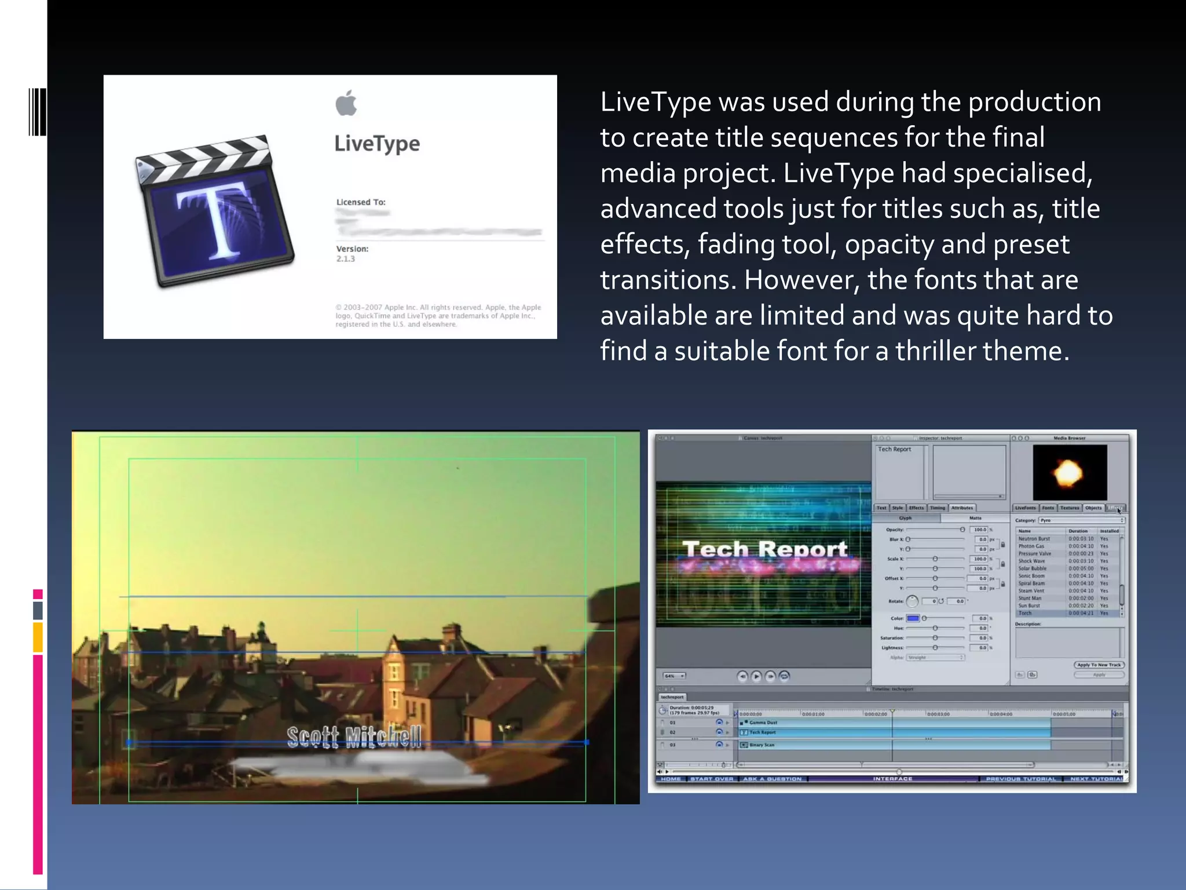The height and width of the screenshot is (890, 1186).
Task: Select the Shock Wave effect row
Action: [x=1068, y=561]
